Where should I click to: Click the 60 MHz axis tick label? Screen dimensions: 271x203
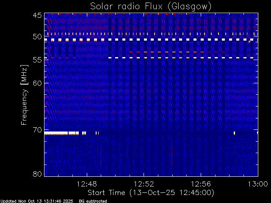(x=37, y=83)
